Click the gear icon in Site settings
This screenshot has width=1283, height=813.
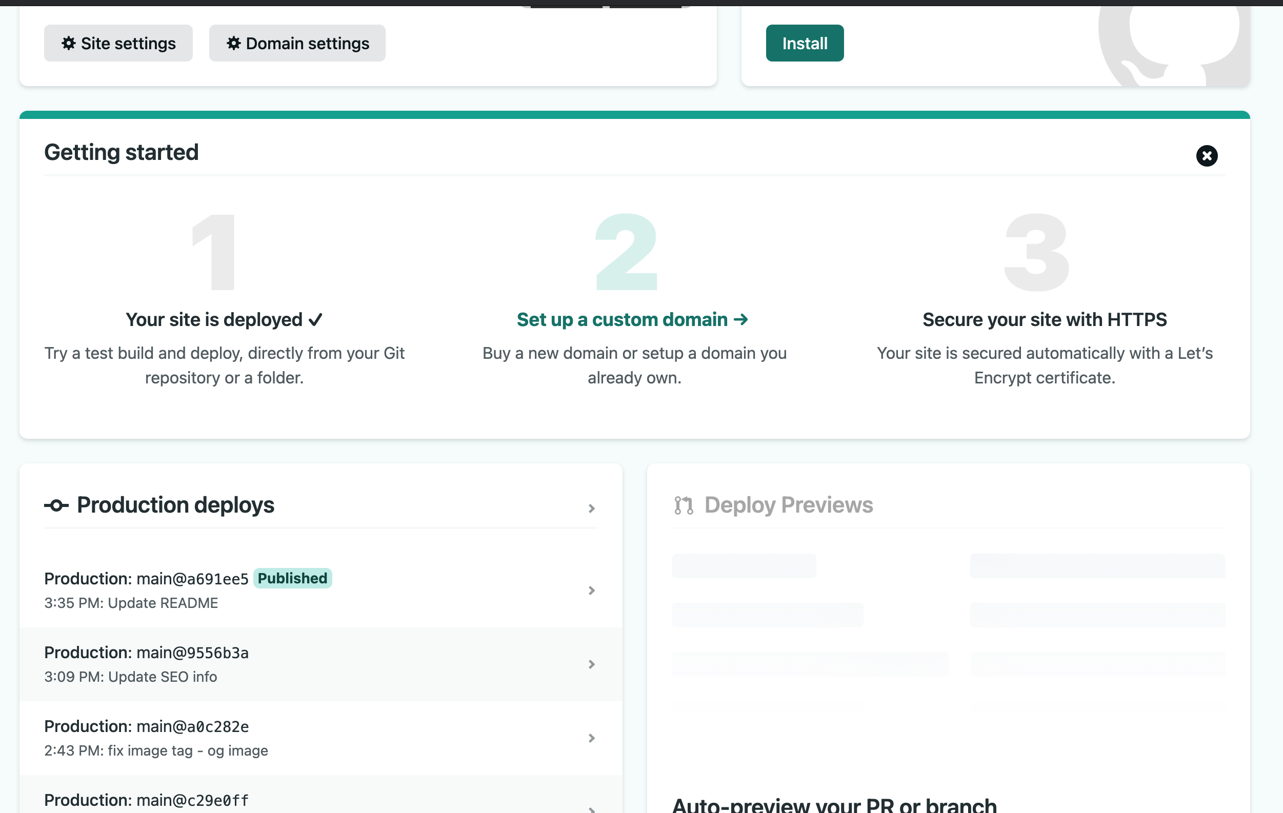[69, 43]
